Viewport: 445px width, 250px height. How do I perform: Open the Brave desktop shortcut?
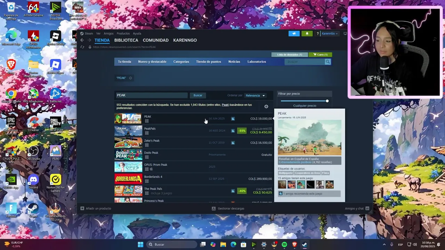click(x=11, y=67)
